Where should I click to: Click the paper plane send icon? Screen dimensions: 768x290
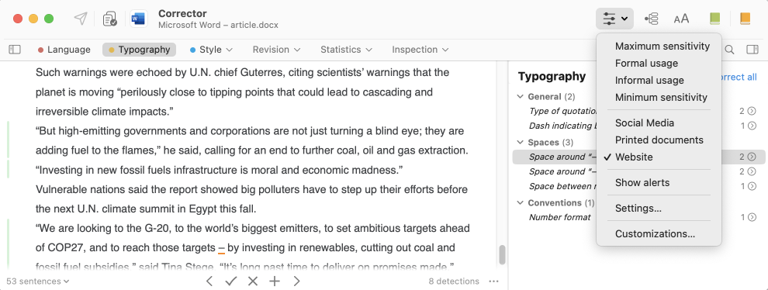tap(81, 19)
